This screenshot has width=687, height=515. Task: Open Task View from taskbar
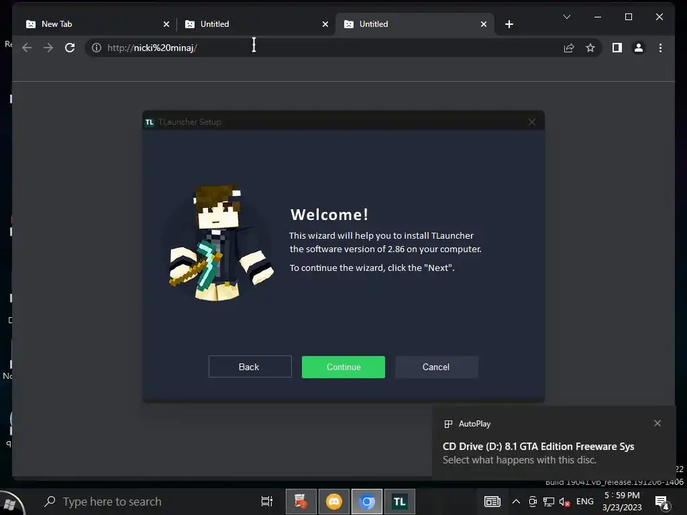pyautogui.click(x=267, y=502)
